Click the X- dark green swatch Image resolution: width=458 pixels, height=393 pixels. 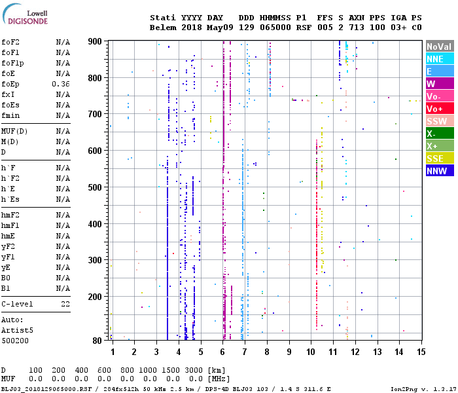(440, 134)
